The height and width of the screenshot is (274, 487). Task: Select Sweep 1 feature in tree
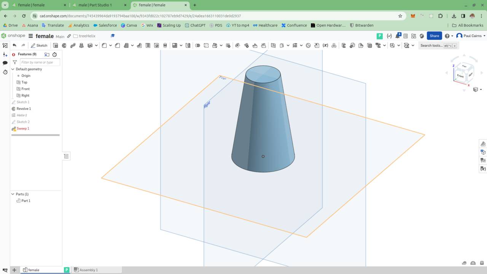pyautogui.click(x=23, y=129)
